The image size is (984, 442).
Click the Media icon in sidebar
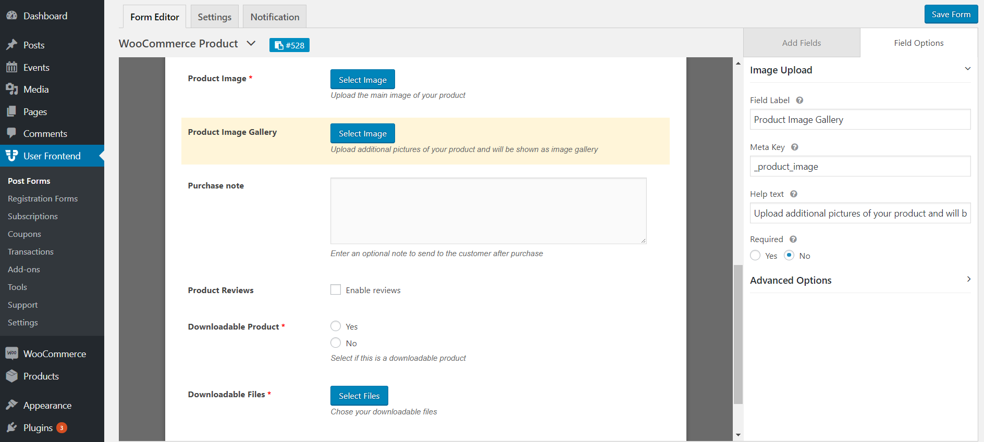(11, 89)
